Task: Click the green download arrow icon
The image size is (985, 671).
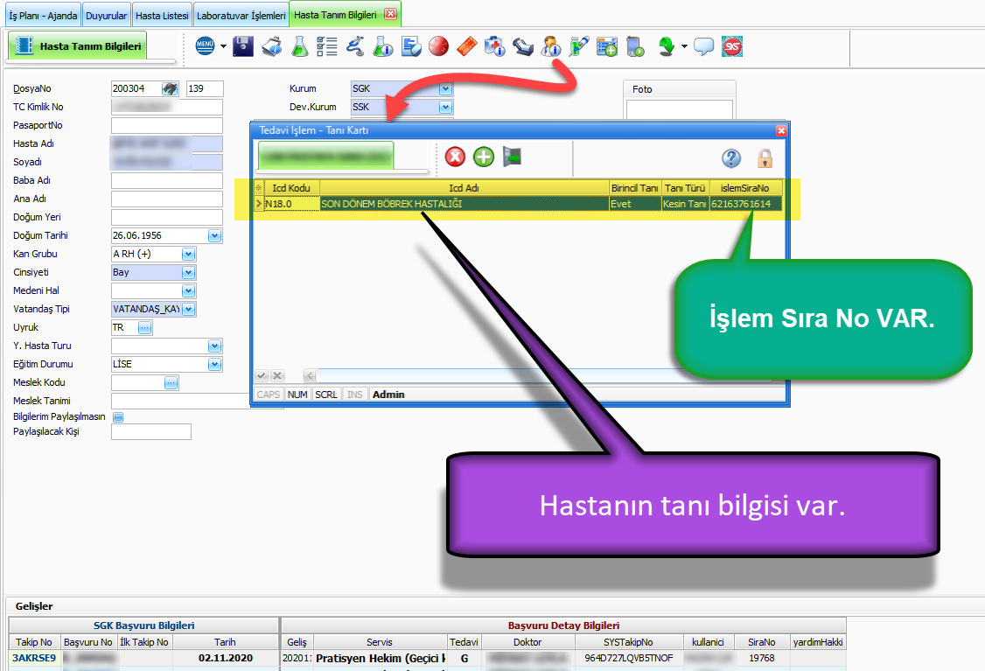Action: tap(667, 46)
